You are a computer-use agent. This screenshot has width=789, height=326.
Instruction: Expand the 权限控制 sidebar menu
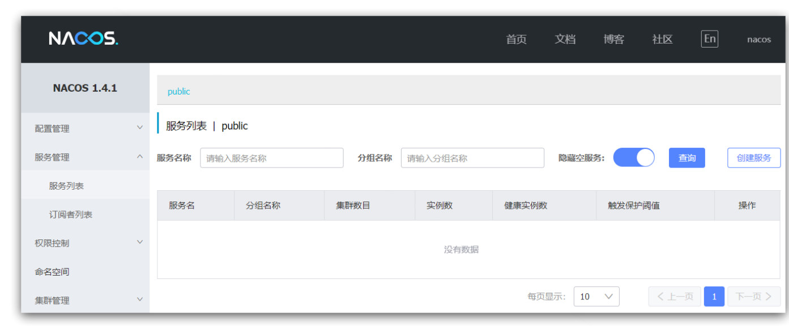pos(85,243)
